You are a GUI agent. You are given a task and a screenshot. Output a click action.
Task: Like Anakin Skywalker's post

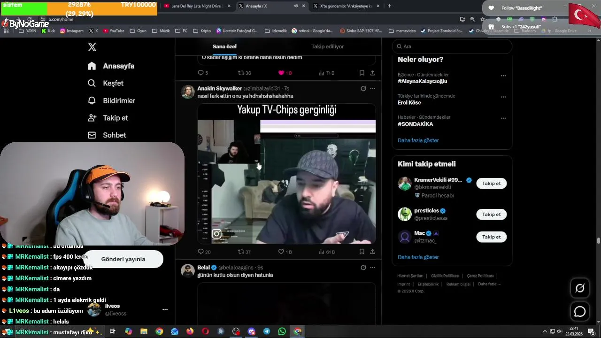click(x=285, y=252)
